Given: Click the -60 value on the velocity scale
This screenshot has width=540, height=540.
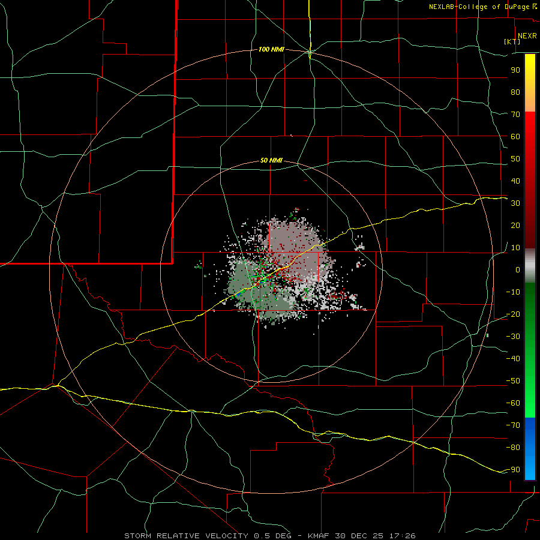Looking at the screenshot, I should (513, 403).
